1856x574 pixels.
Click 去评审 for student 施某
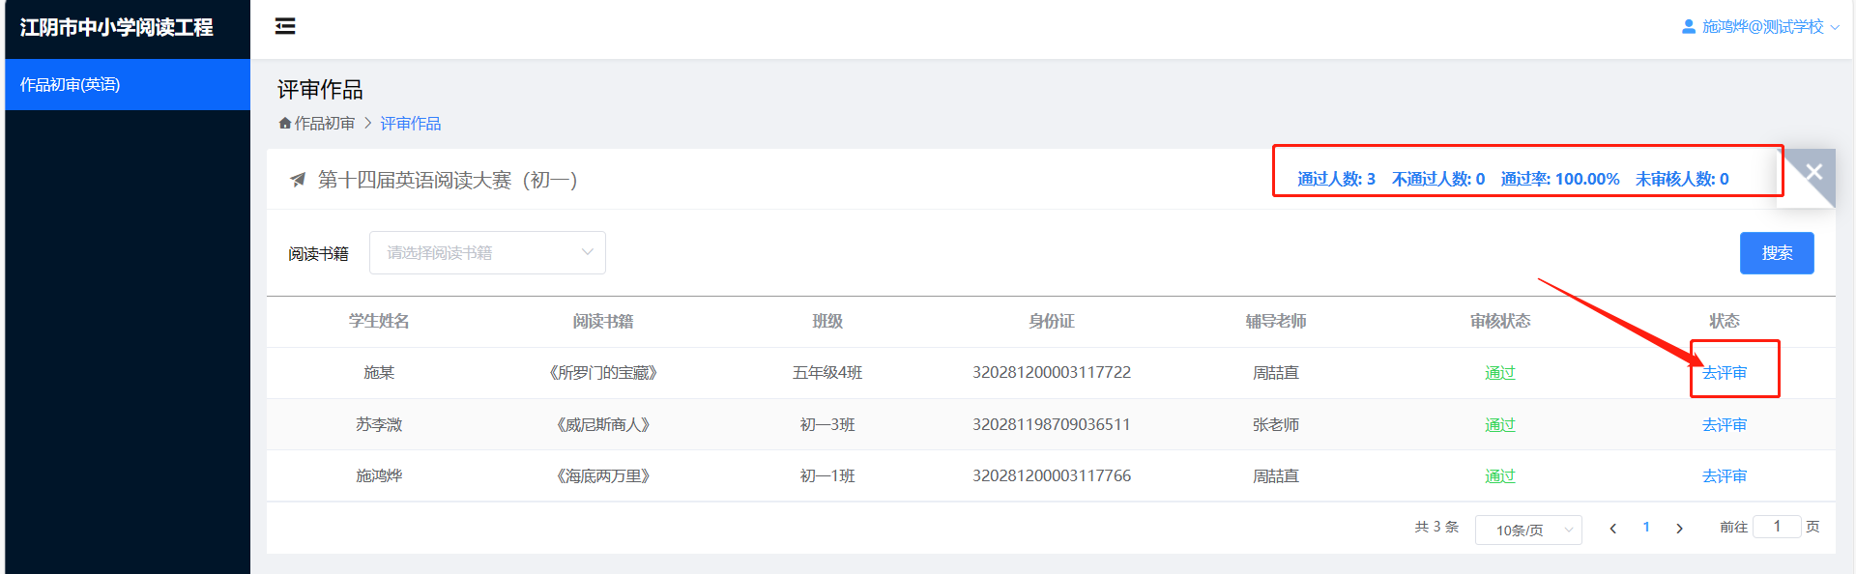click(1724, 373)
